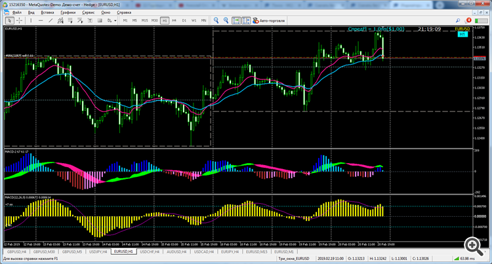Select the EURUSD,H1 chart tab
This screenshot has width=492, height=264.
(x=123, y=252)
